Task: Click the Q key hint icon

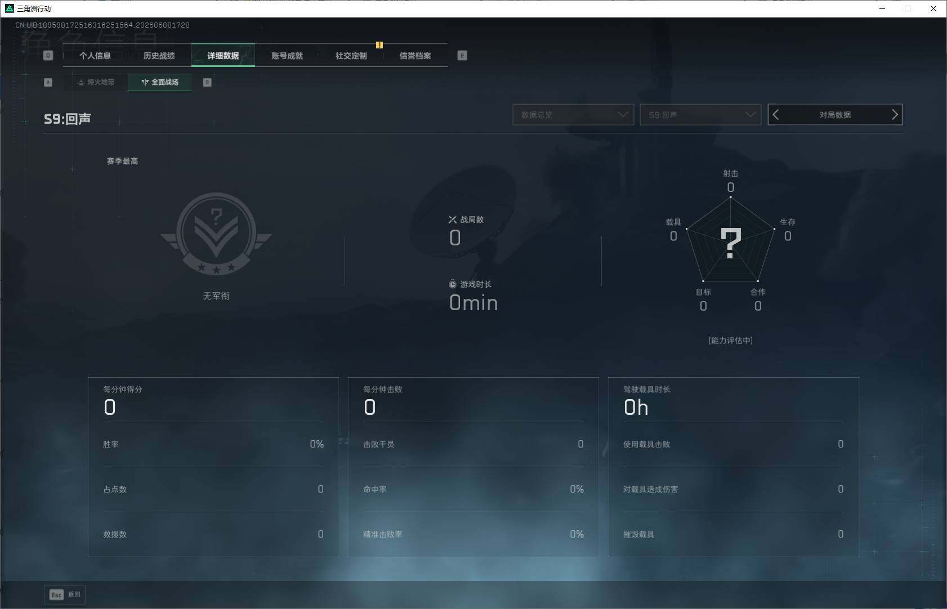Action: (48, 56)
